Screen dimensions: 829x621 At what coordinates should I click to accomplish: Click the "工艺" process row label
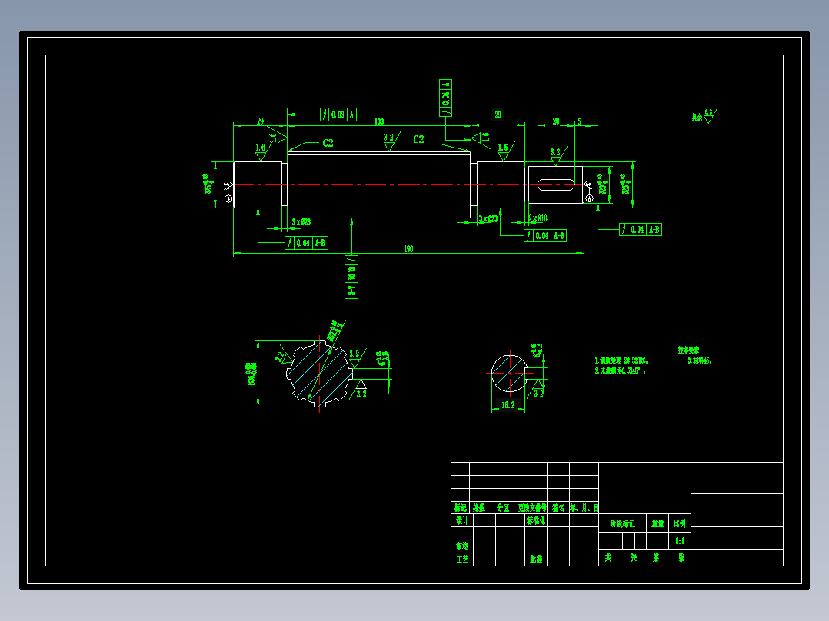(463, 560)
